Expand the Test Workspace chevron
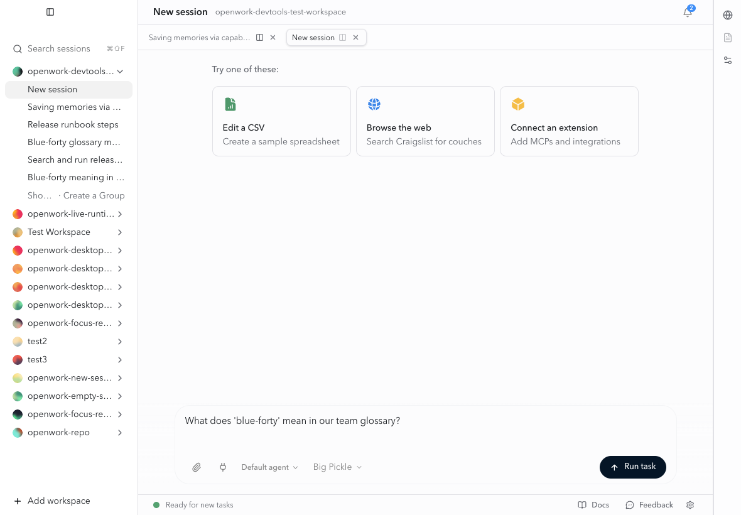Screen dimensions: 741x515 [120, 232]
